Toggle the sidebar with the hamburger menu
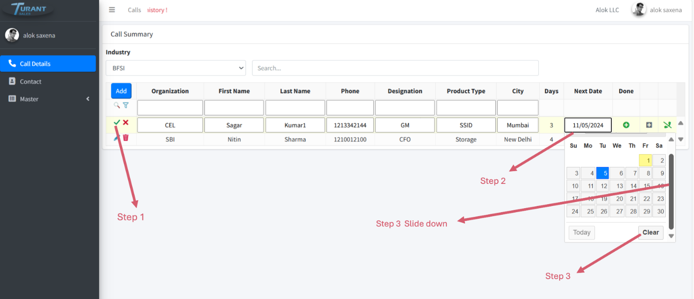The image size is (694, 299). click(x=112, y=10)
